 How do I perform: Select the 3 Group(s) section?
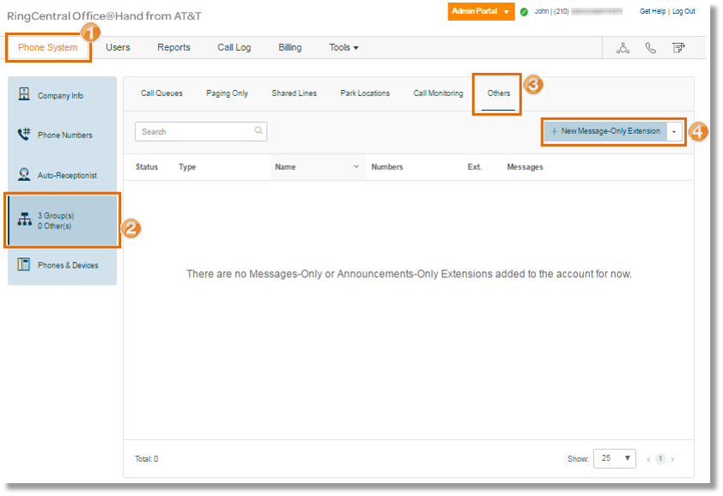pyautogui.click(x=60, y=221)
